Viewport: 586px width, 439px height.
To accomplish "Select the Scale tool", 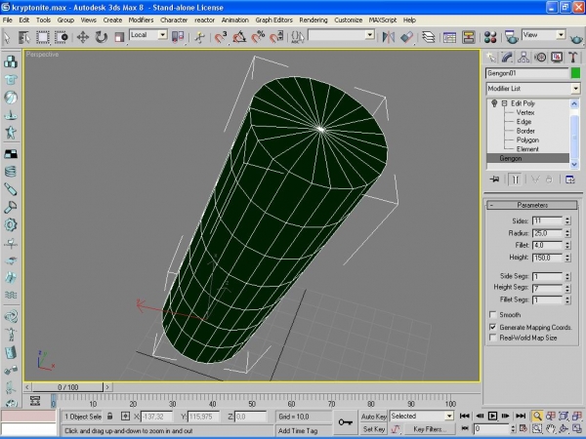I will coord(119,37).
